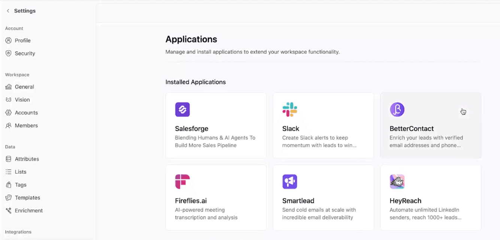Click the HeyReach waving hand icon
This screenshot has width=500, height=240.
tap(397, 182)
